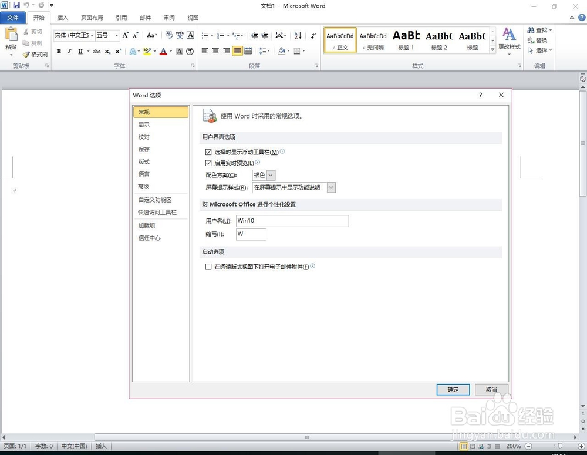Select Customize Ribbon (自定义功能区) category
Viewport: 587px width, 455px height.
[161, 200]
